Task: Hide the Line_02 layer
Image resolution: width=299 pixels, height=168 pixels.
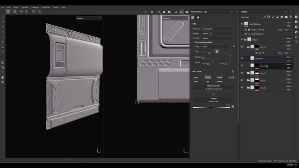Action: (242, 80)
